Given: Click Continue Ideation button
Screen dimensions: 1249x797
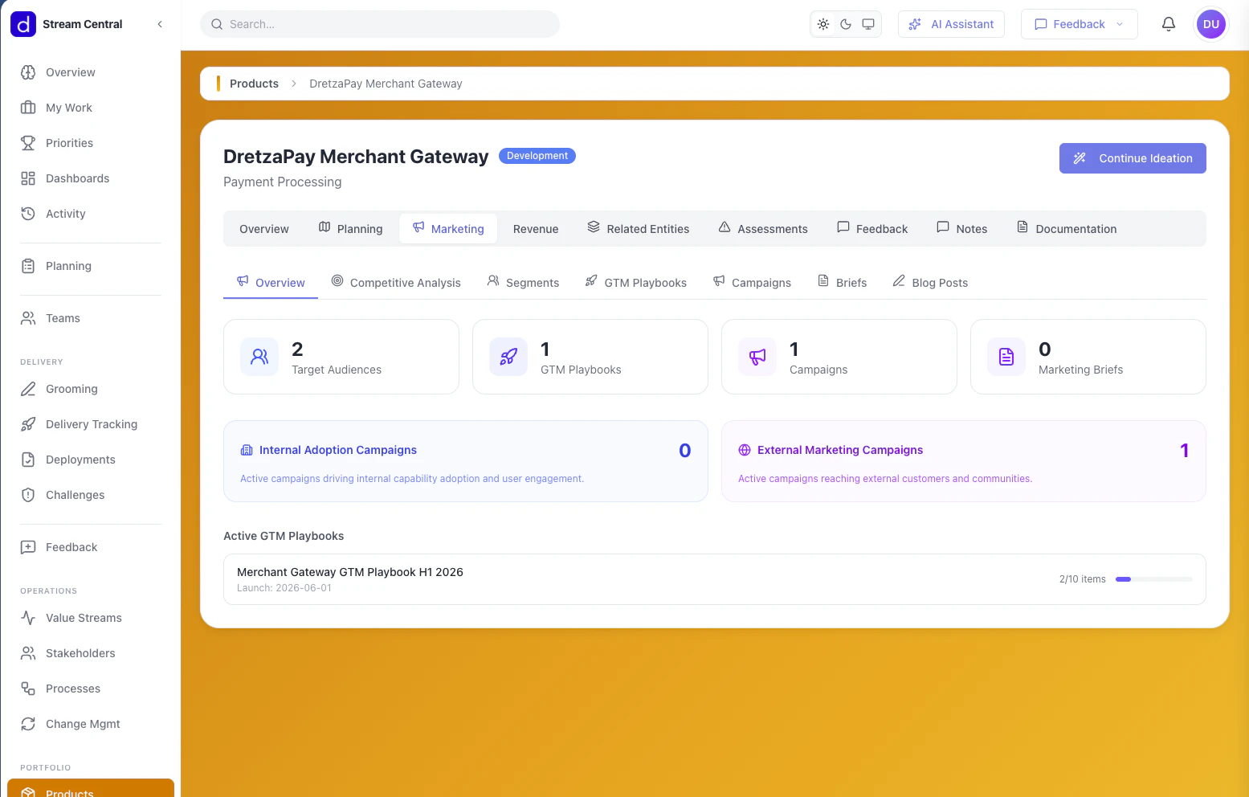Looking at the screenshot, I should tap(1133, 158).
